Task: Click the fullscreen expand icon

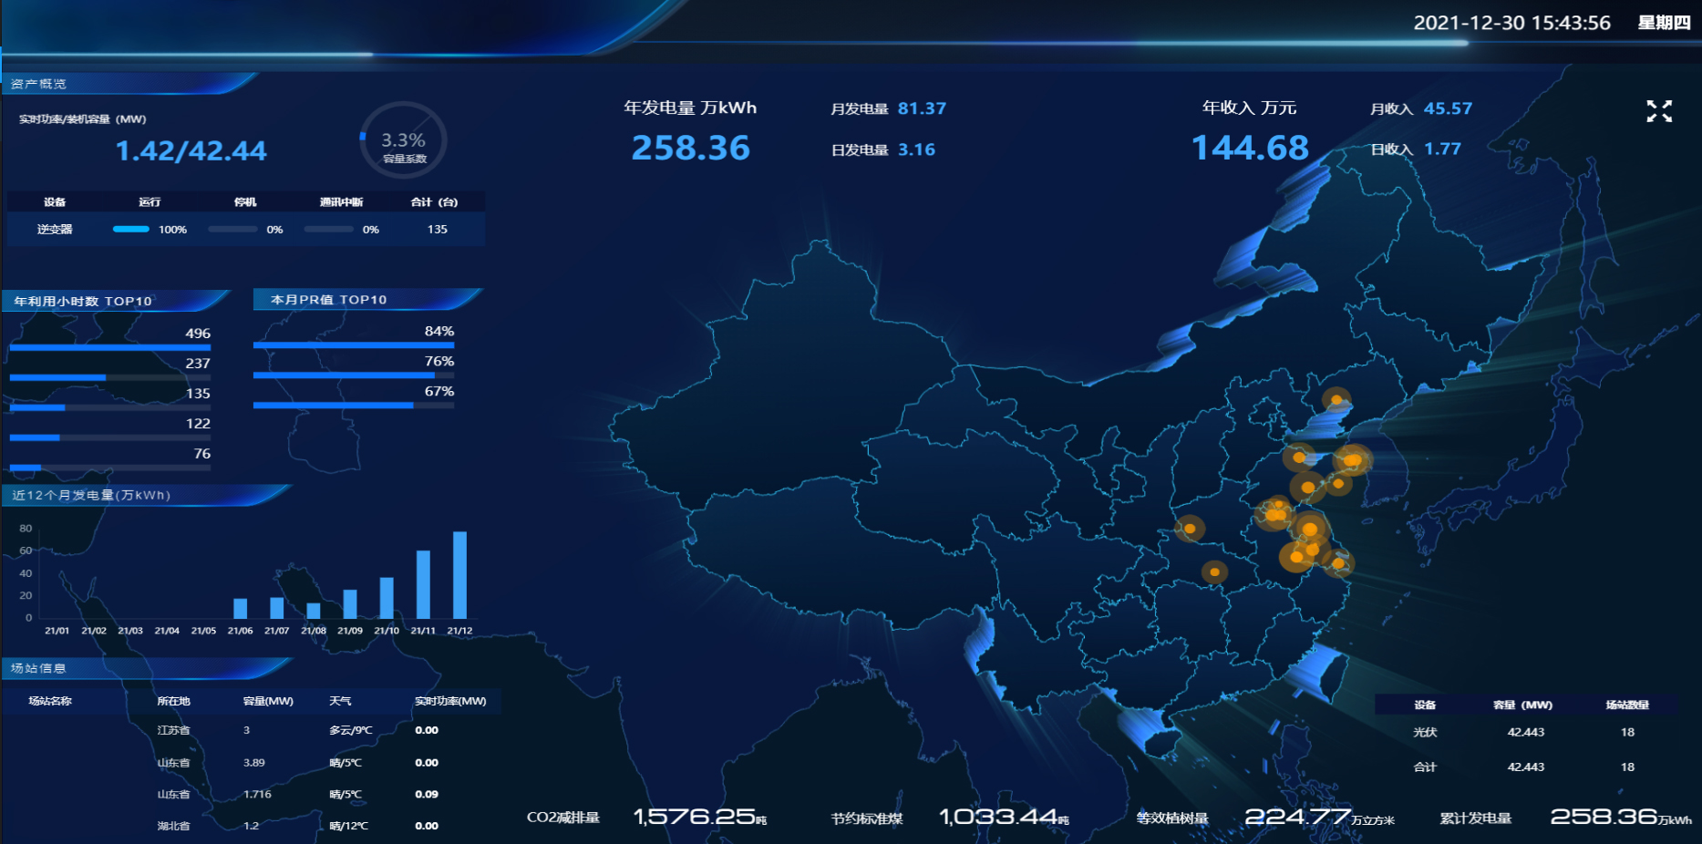Action: [1659, 111]
